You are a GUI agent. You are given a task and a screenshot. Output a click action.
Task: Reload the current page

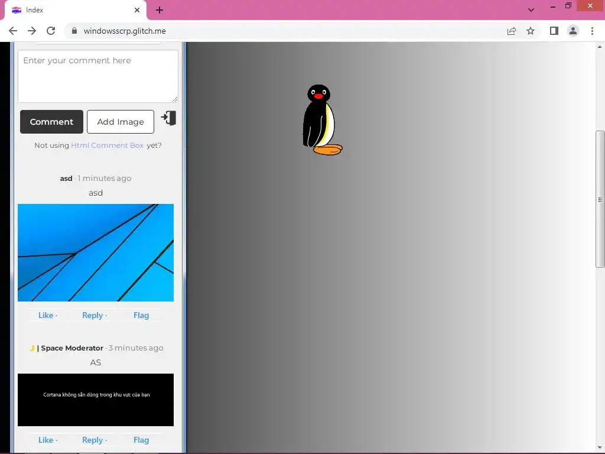[x=51, y=31]
